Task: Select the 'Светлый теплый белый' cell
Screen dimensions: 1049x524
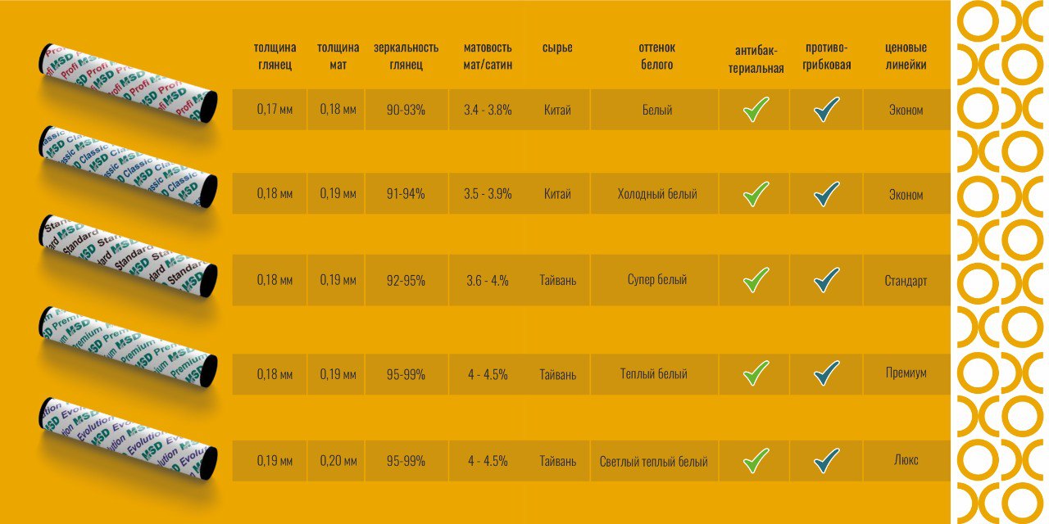Action: [x=653, y=461]
